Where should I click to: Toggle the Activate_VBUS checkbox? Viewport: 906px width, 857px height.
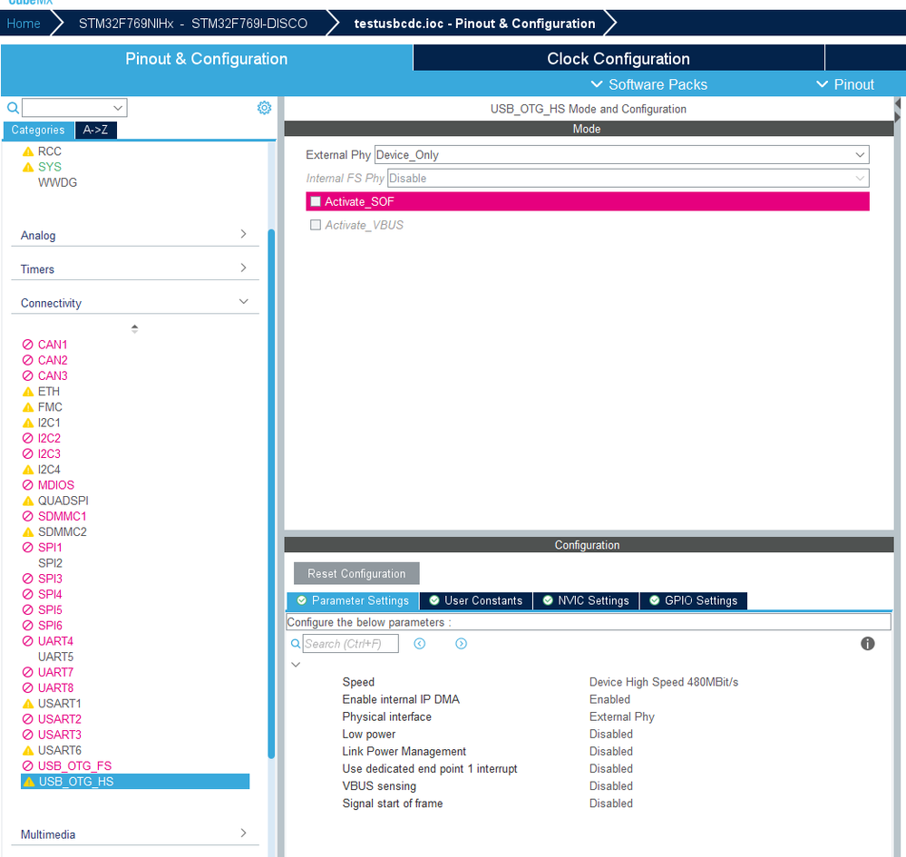[x=316, y=225]
